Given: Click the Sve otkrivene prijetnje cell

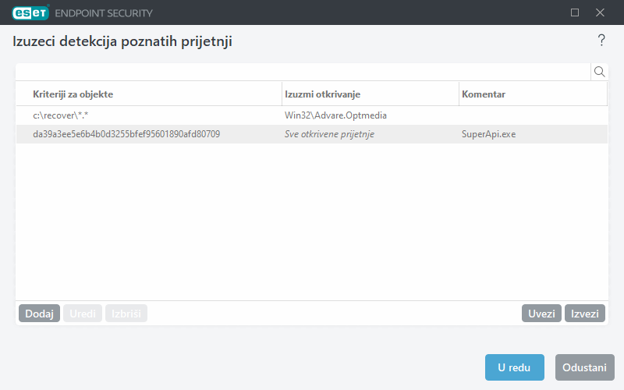Looking at the screenshot, I should [330, 134].
